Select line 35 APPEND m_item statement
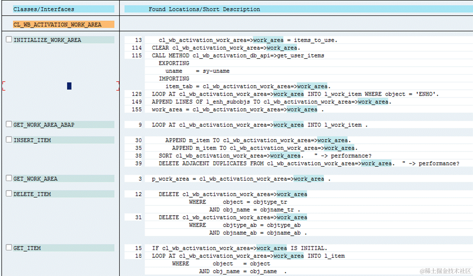Screen dimensions: 473x276 [265, 148]
